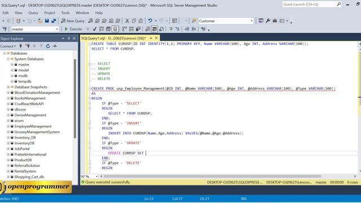
Task: Select the SQLQuery1.sql tab
Action: (114, 38)
